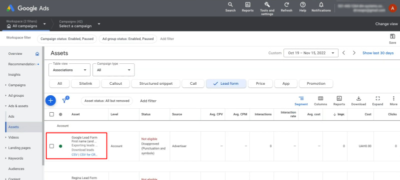The width and height of the screenshot is (400, 180).
Task: Click the Overview home icon
Action: coord(37,54)
